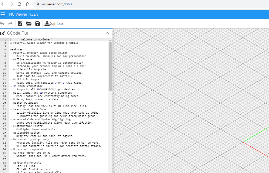Collapse the GCode File panel
Screen dimensions: 269x173
(x=107, y=33)
